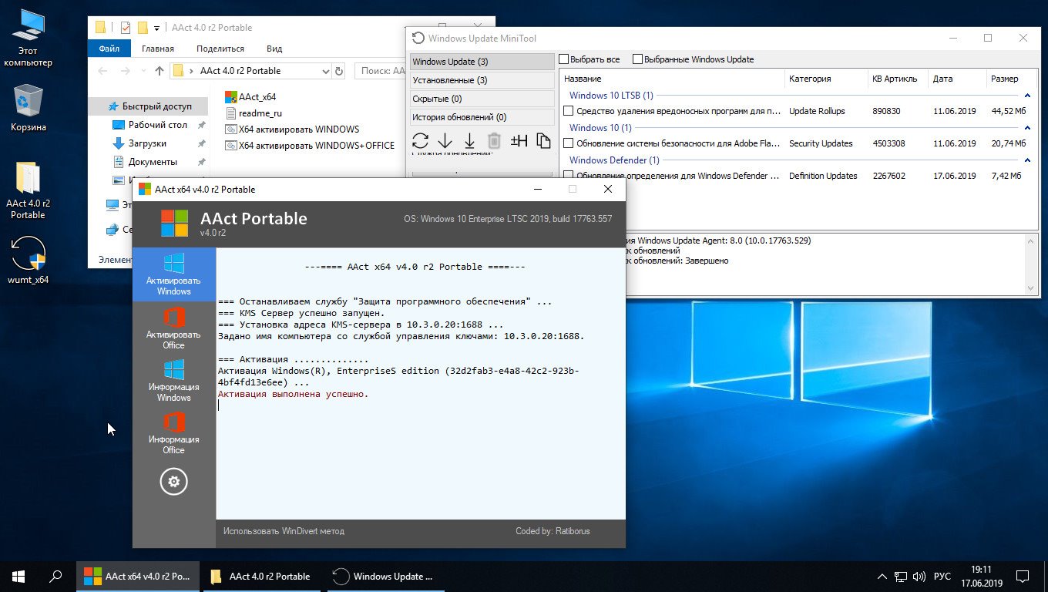Collapse Windows Defender group
This screenshot has height=592, width=1048.
tap(1027, 160)
